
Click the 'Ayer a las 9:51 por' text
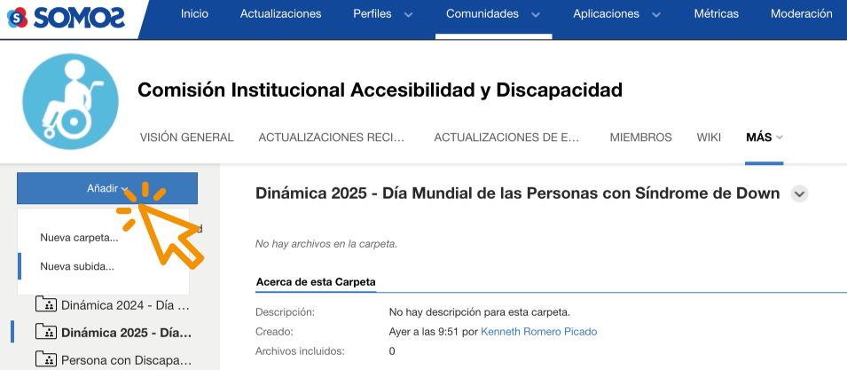click(433, 332)
